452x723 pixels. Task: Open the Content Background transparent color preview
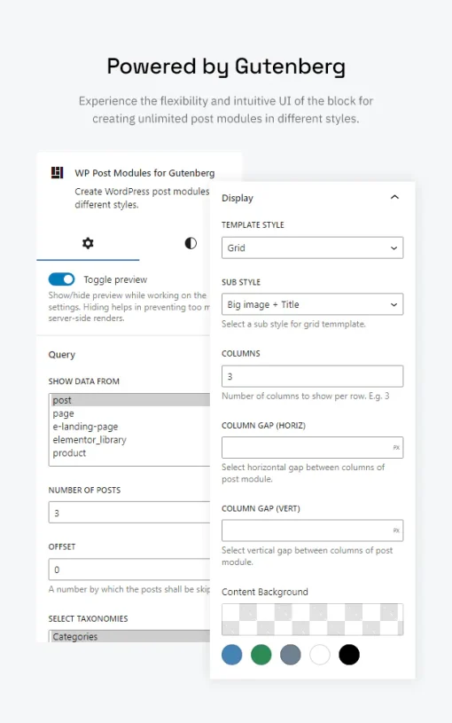[x=312, y=619]
